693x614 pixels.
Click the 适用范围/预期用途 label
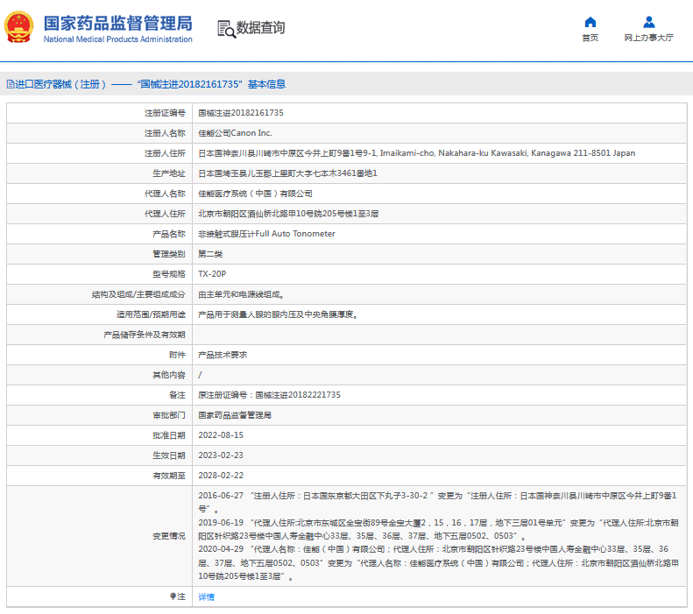(x=151, y=314)
